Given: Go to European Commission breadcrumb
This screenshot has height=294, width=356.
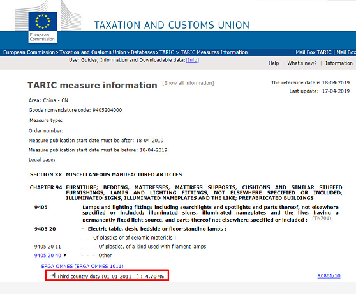Looking at the screenshot, I should pyautogui.click(x=29, y=52).
